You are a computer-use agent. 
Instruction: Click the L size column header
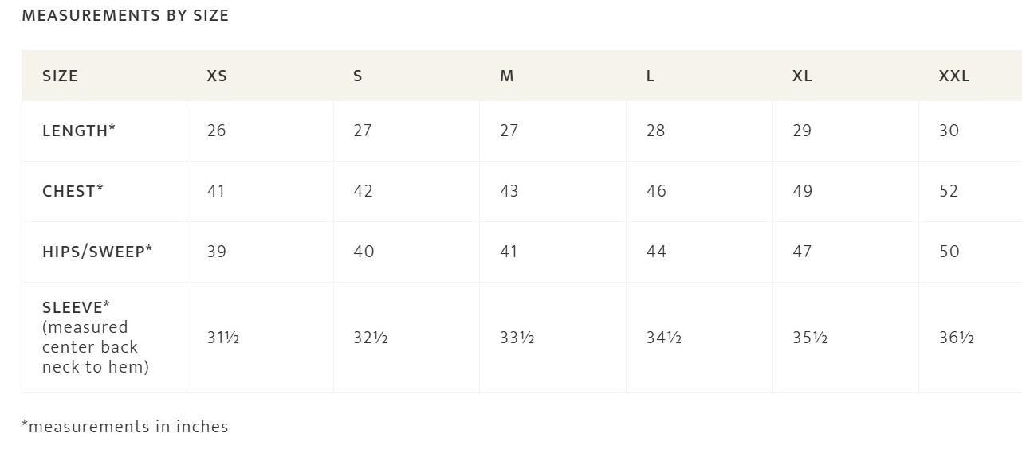[651, 76]
